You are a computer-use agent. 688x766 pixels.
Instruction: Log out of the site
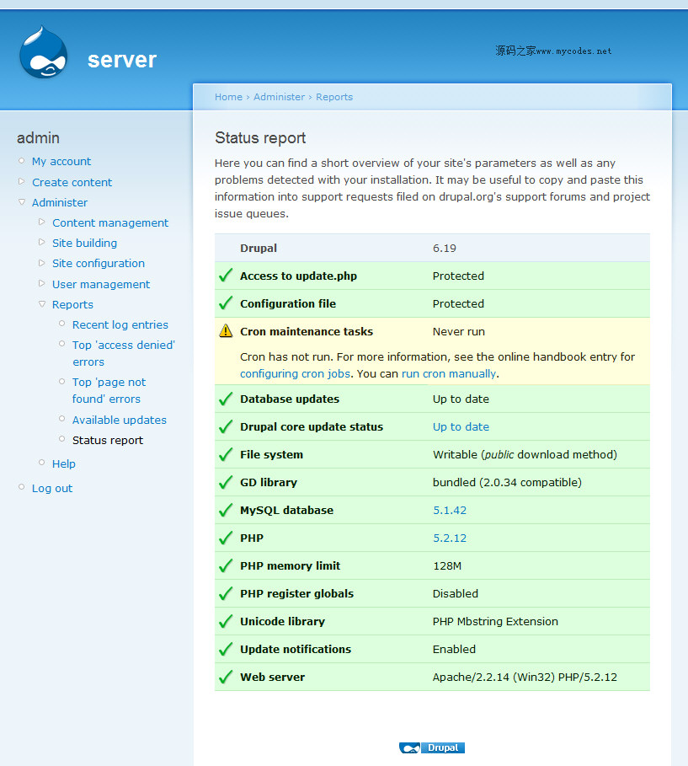click(52, 488)
